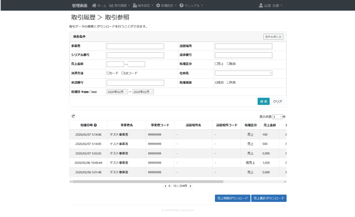The height and width of the screenshot is (217, 355).
Task: Check the QRコード payment method checkbox
Action: click(123, 73)
